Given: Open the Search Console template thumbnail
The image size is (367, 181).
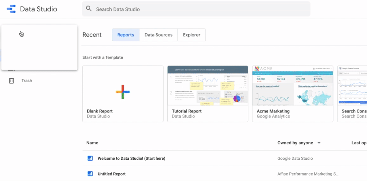Looking at the screenshot, I should (x=352, y=85).
